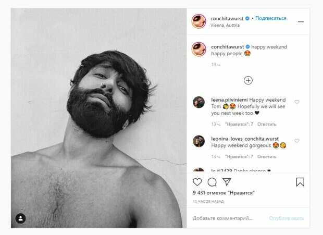323x235 pixels.
Task: Open tagged people icon on photo
Action: [x=20, y=218]
